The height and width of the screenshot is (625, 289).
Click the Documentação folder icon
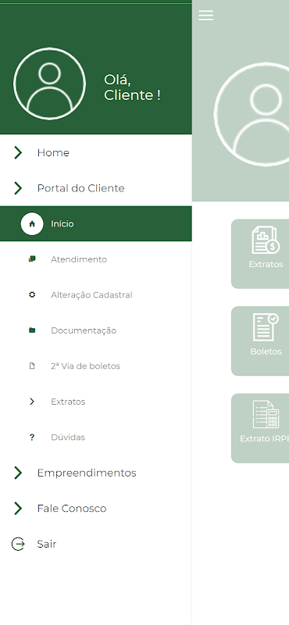32,330
